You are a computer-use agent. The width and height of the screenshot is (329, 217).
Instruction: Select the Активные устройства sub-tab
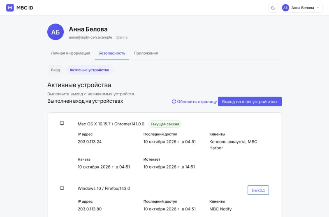[x=89, y=70]
